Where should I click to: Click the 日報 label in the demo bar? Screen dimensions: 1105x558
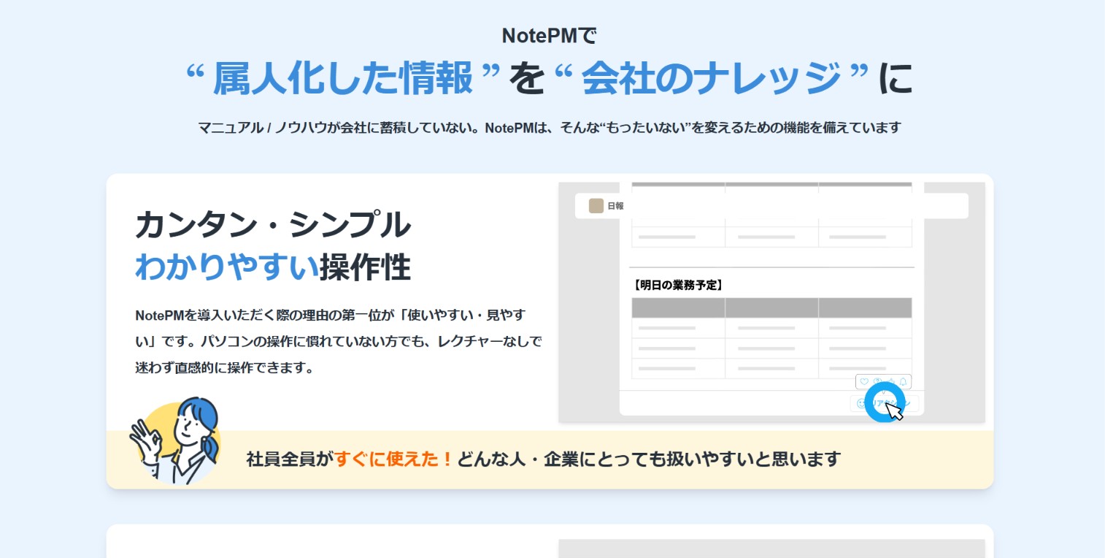pos(615,206)
